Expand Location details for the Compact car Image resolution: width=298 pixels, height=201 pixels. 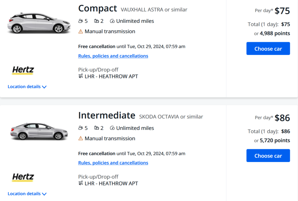click(27, 87)
